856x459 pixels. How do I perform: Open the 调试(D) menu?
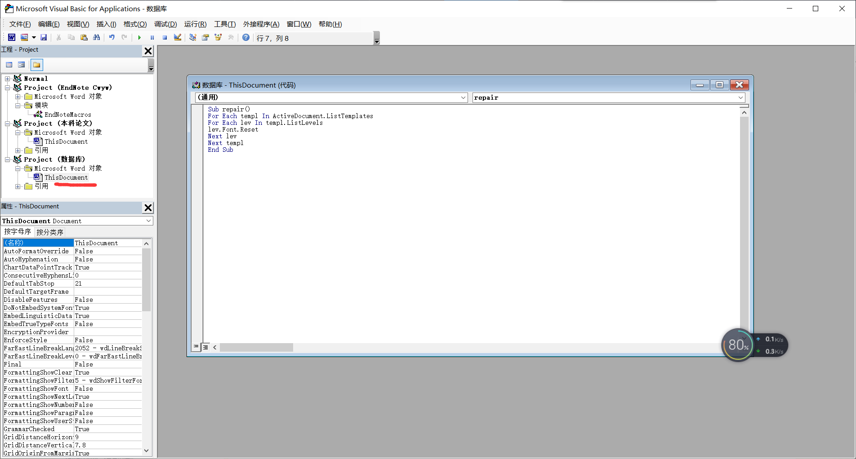tap(165, 24)
